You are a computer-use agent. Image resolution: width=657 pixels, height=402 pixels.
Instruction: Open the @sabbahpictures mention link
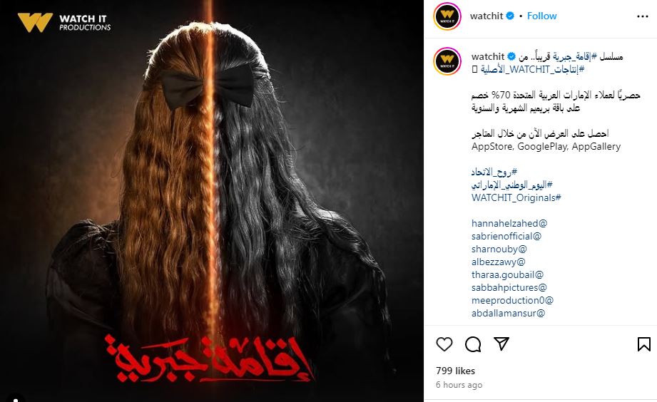[509, 288]
